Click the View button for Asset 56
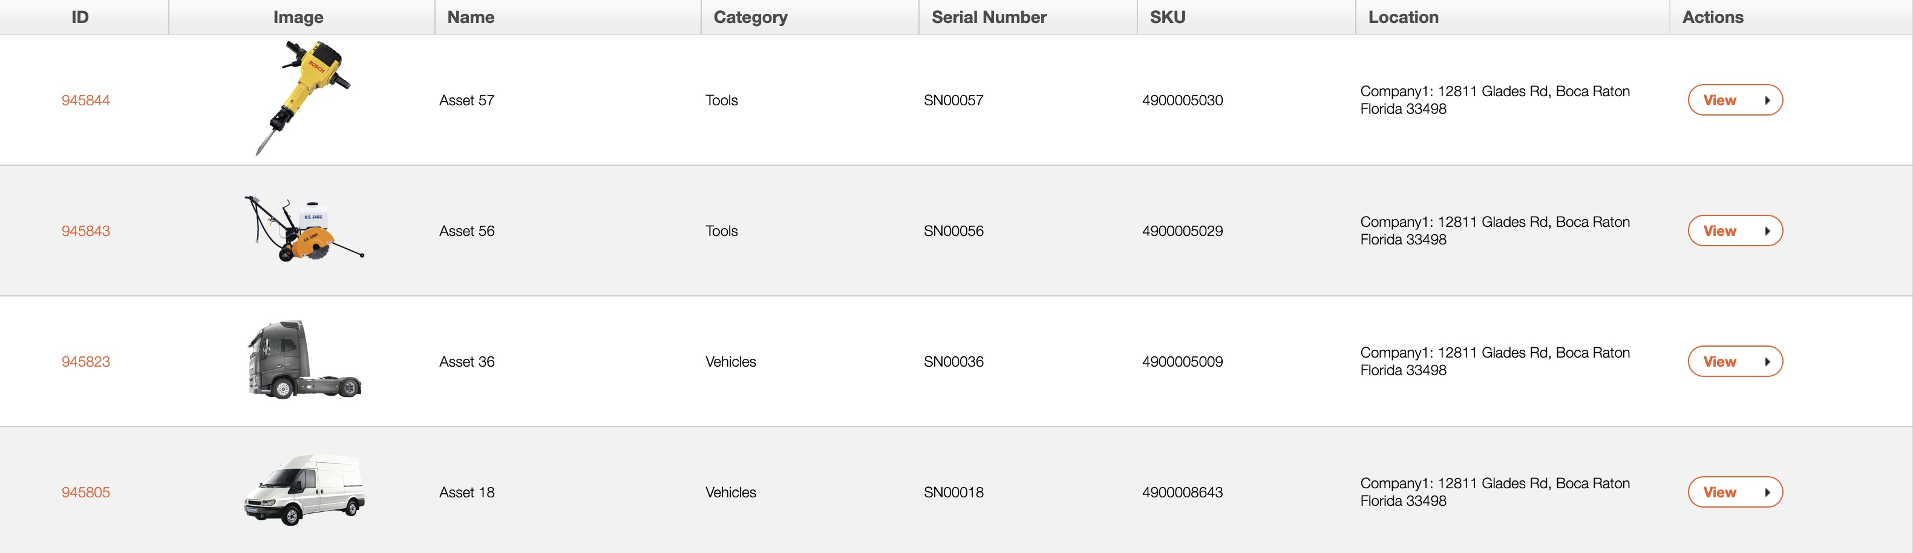The width and height of the screenshot is (1913, 553). tap(1734, 231)
